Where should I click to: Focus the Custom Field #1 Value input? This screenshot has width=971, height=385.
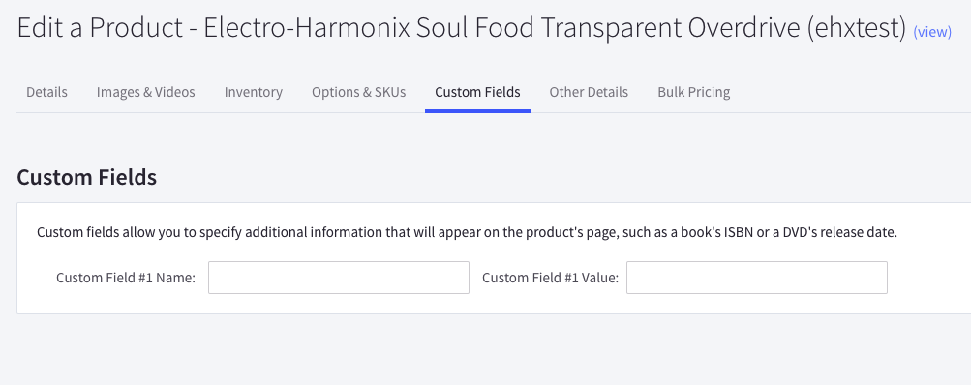757,278
